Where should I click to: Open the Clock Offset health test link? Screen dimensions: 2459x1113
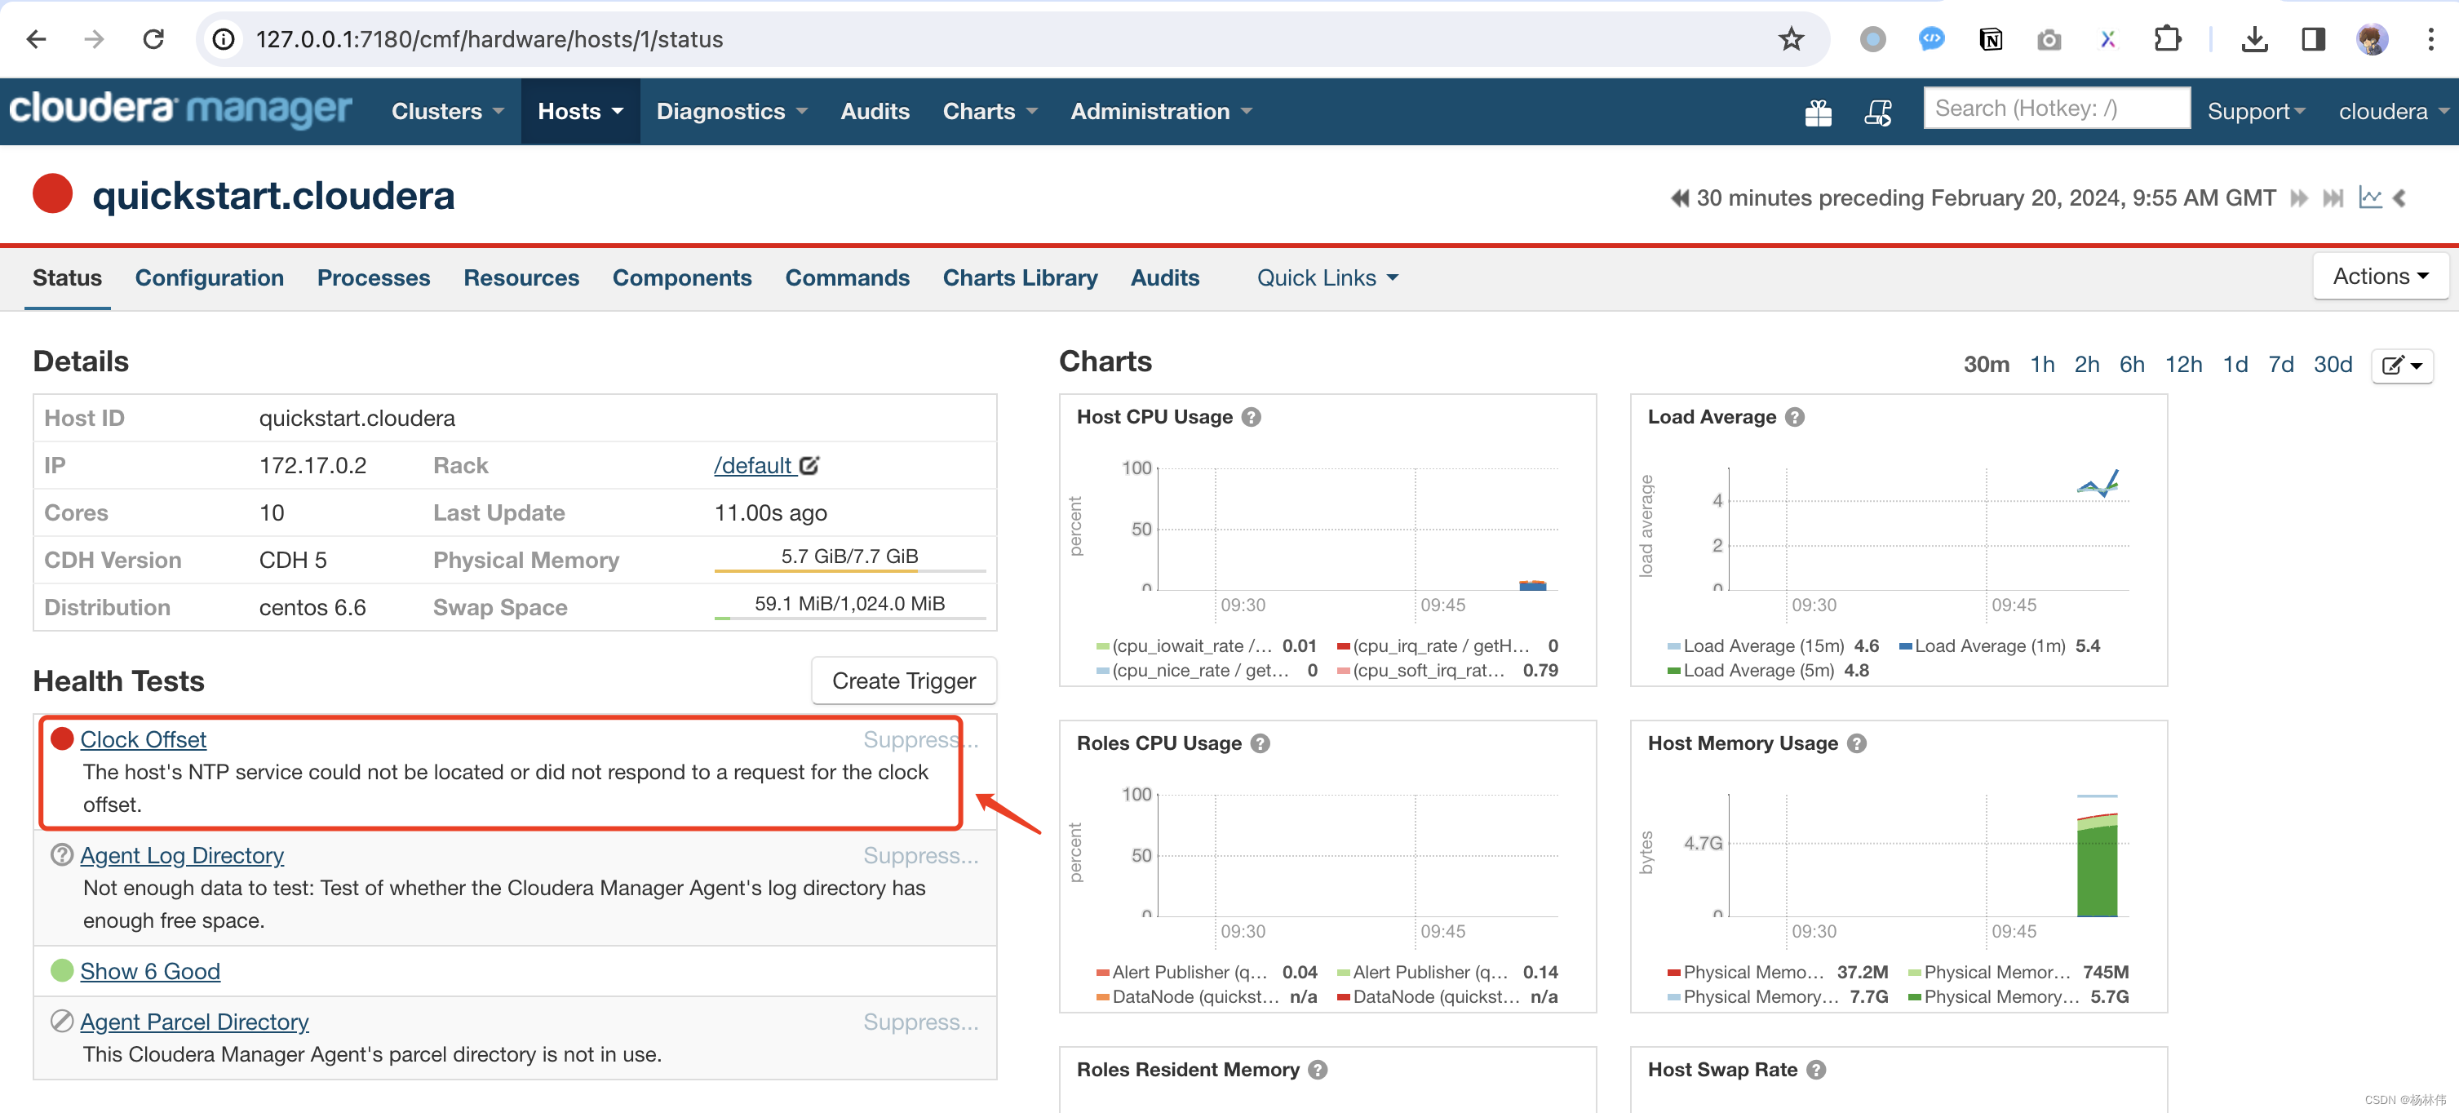point(144,740)
